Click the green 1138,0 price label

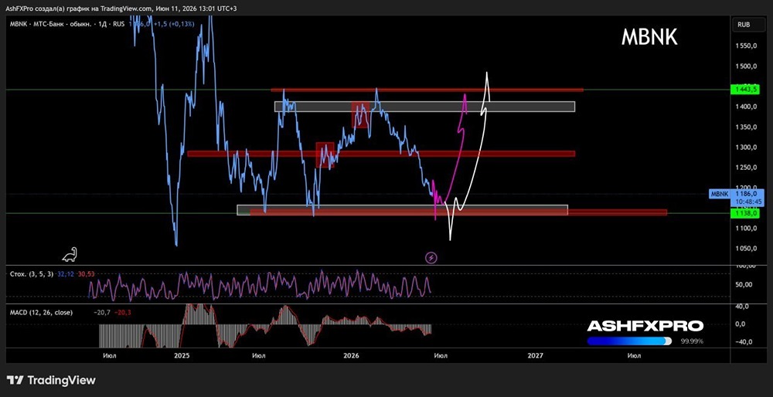[x=744, y=213]
